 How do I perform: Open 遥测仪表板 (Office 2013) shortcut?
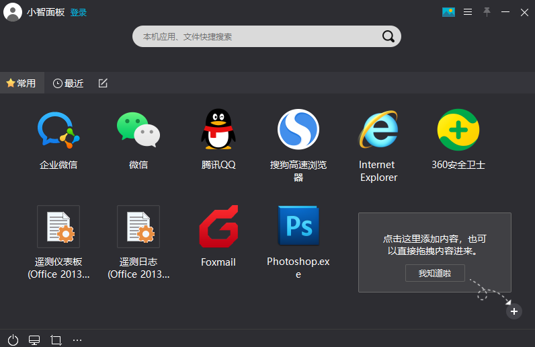(58, 227)
